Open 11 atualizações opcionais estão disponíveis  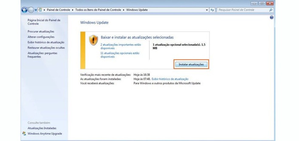120,55
